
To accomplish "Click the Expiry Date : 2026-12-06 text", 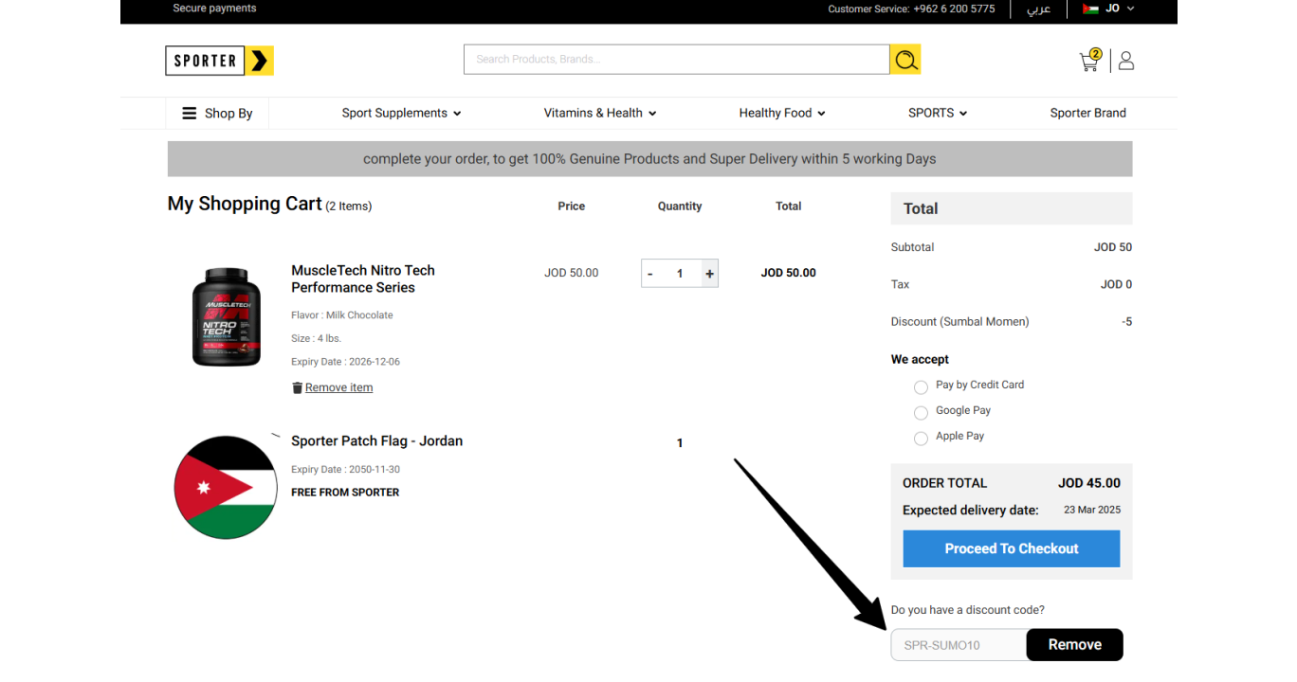I will point(345,362).
